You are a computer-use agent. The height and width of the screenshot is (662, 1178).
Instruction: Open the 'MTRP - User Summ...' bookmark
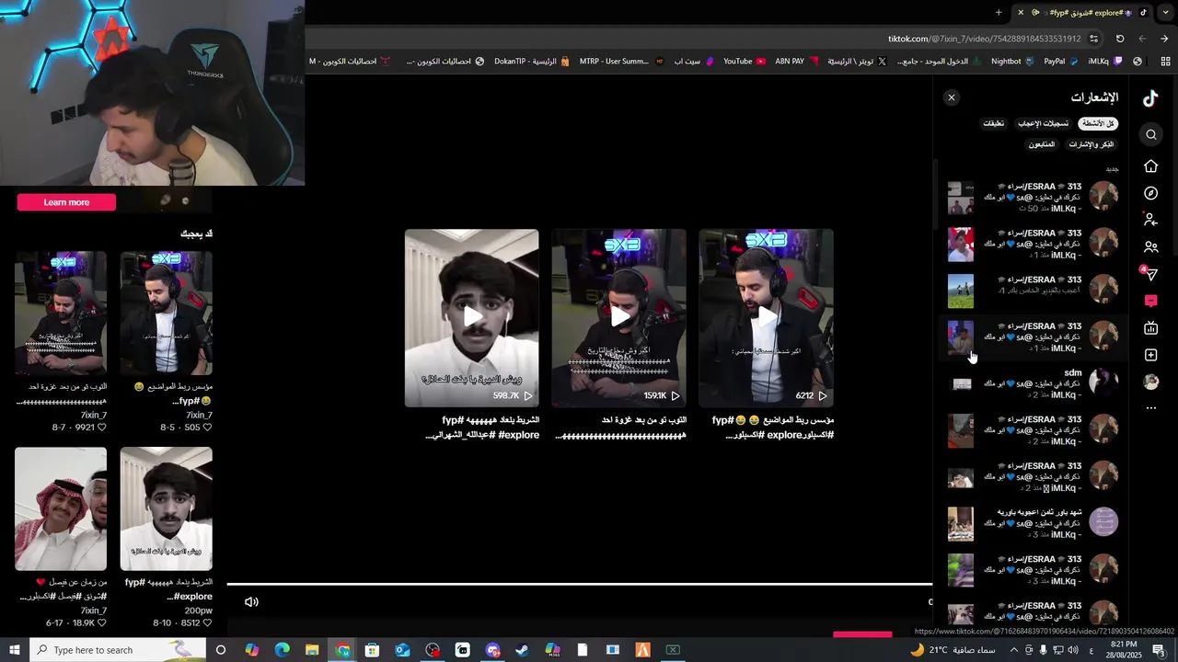pos(621,62)
